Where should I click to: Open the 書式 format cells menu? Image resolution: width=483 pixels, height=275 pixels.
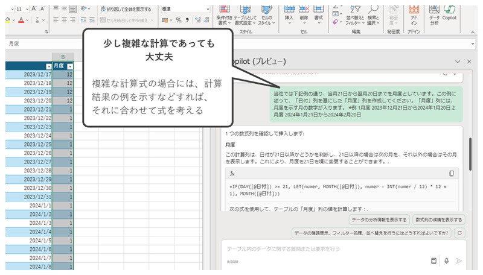pyautogui.click(x=319, y=16)
